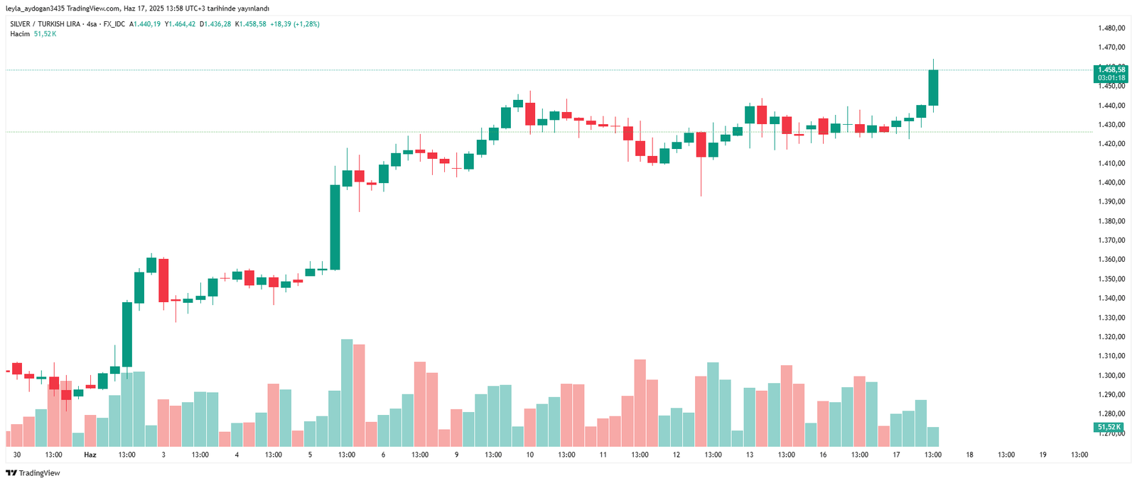This screenshot has width=1137, height=483.
Task: Click the FX_IDC data source label
Action: [x=114, y=24]
